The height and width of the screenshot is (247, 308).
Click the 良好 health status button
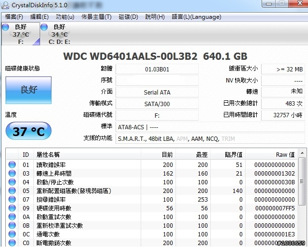29,90
